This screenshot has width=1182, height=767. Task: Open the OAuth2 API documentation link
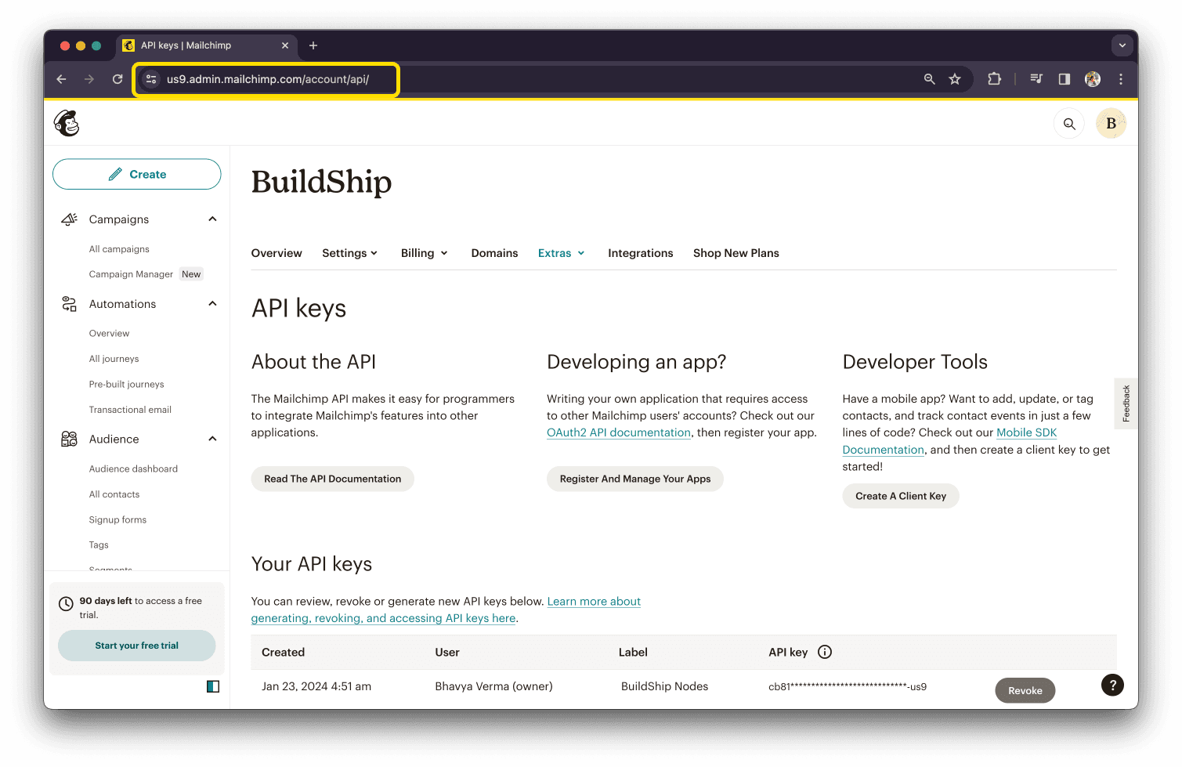(x=618, y=432)
